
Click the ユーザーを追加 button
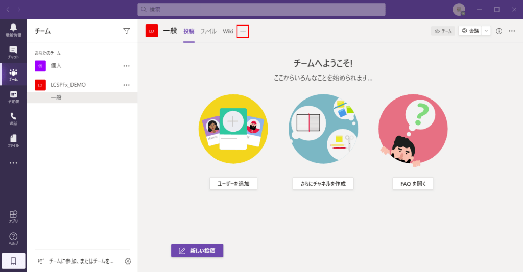pos(233,184)
